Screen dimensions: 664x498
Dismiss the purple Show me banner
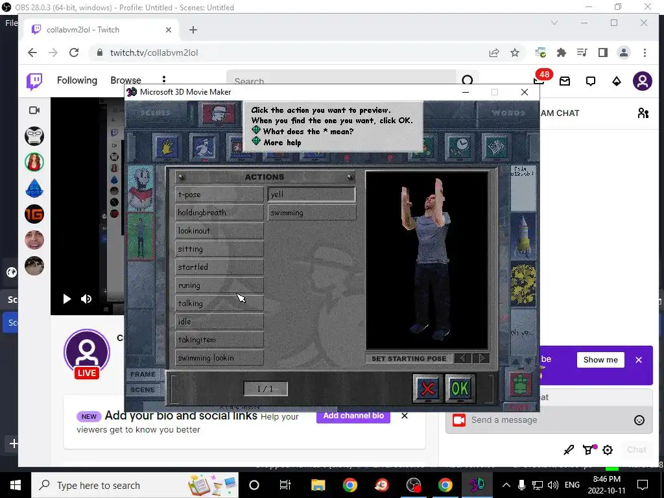[639, 359]
